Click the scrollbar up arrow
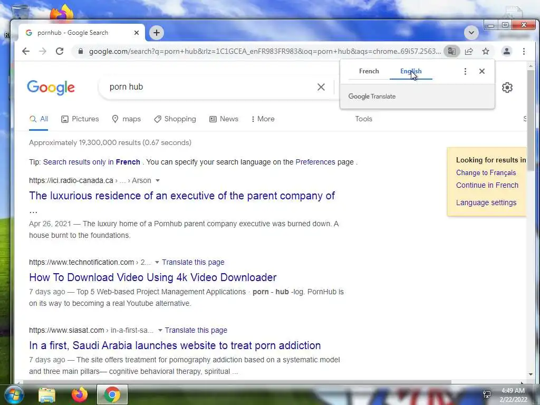The width and height of the screenshot is (540, 405). (x=531, y=65)
